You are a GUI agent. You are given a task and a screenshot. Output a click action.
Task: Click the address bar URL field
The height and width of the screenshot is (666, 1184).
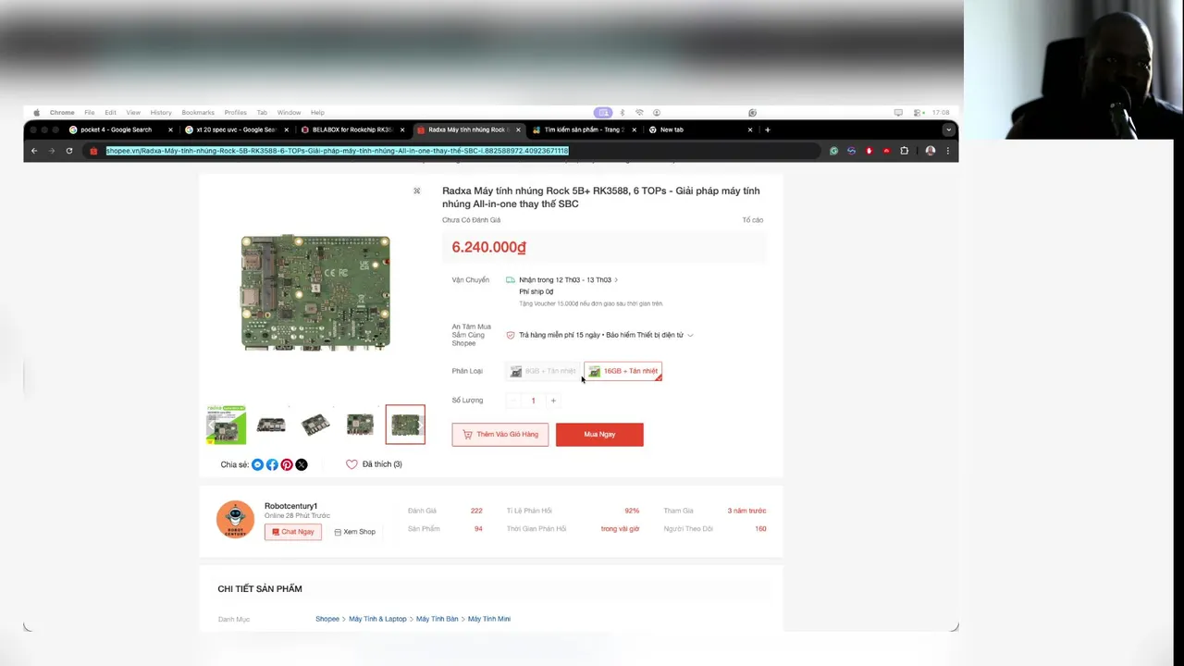point(451,151)
